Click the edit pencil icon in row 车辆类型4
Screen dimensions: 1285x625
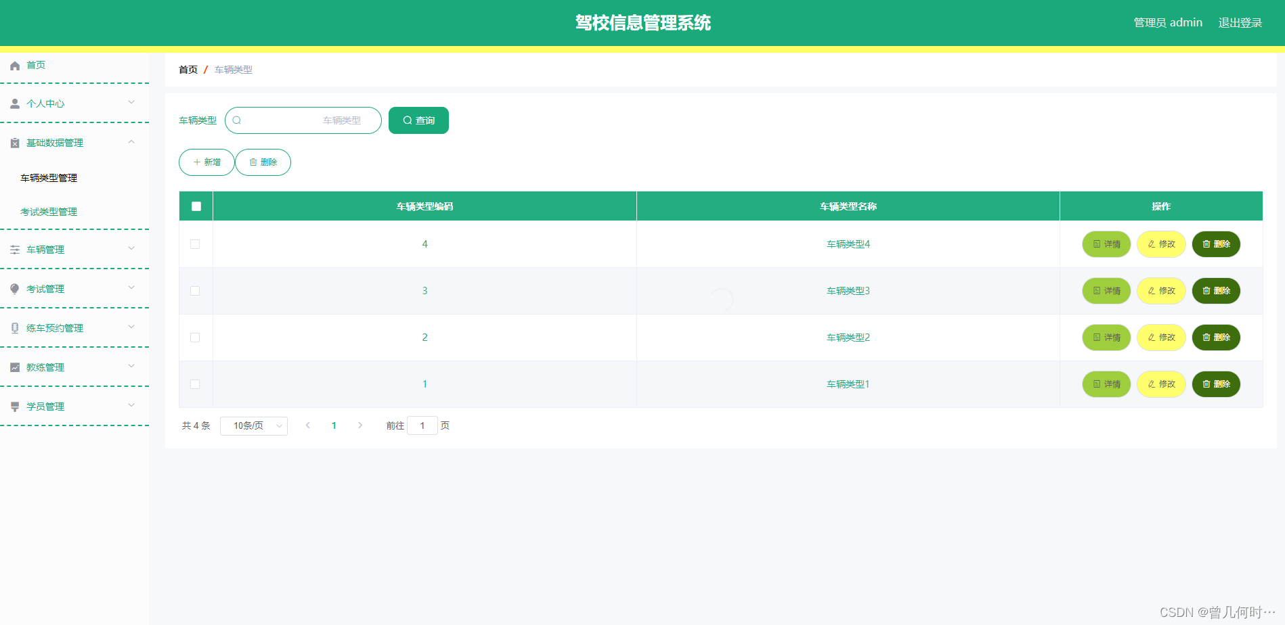pyautogui.click(x=1152, y=244)
